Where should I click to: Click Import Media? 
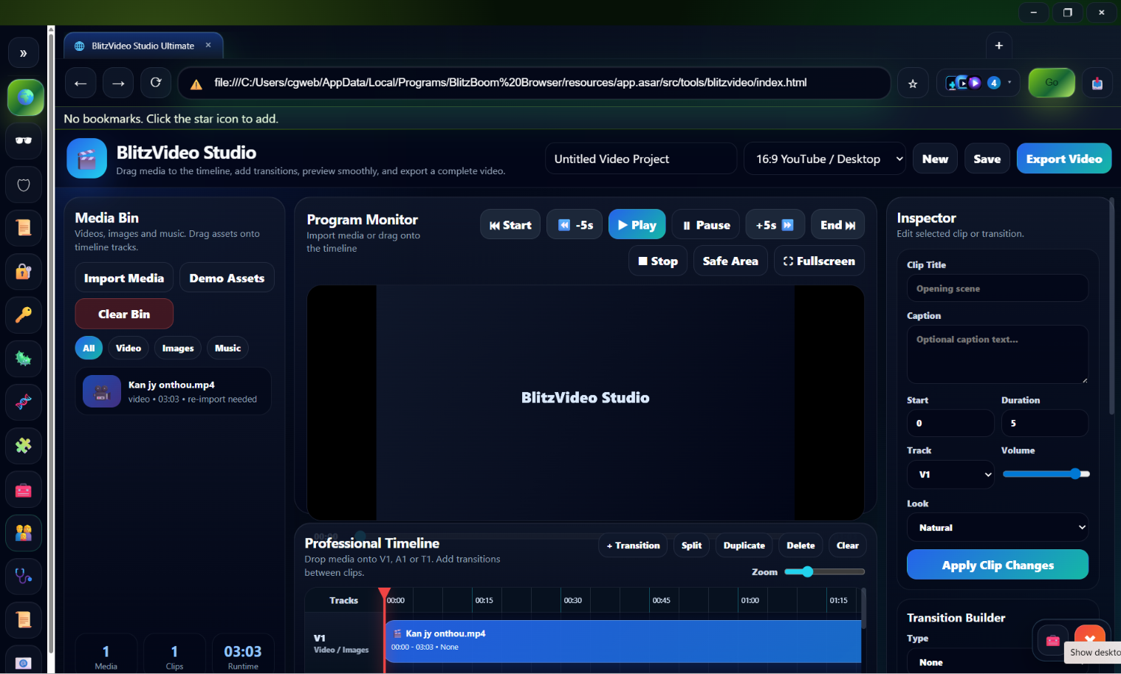(x=124, y=278)
